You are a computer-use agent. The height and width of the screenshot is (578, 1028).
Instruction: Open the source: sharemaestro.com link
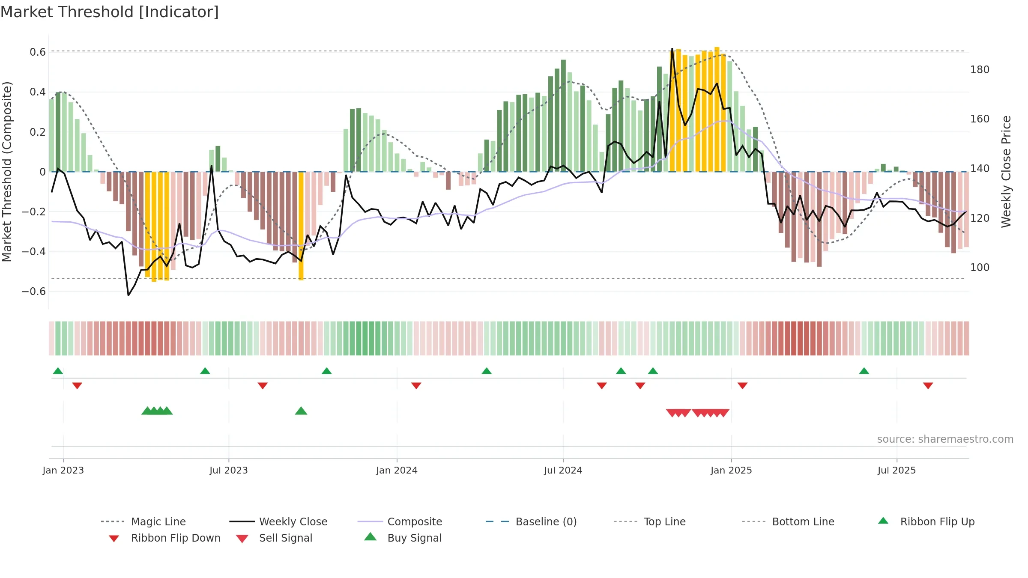tap(945, 439)
